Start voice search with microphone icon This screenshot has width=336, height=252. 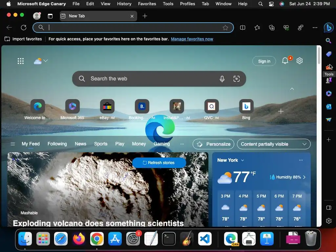coord(222,79)
